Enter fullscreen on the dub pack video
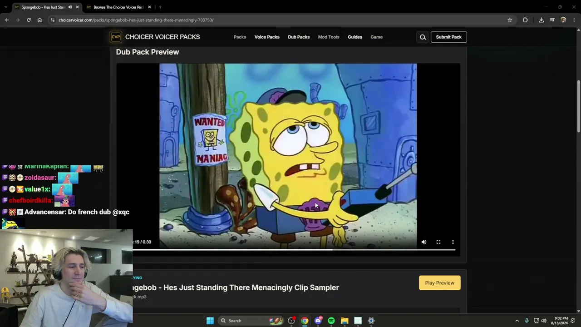This screenshot has width=581, height=327. 438,242
